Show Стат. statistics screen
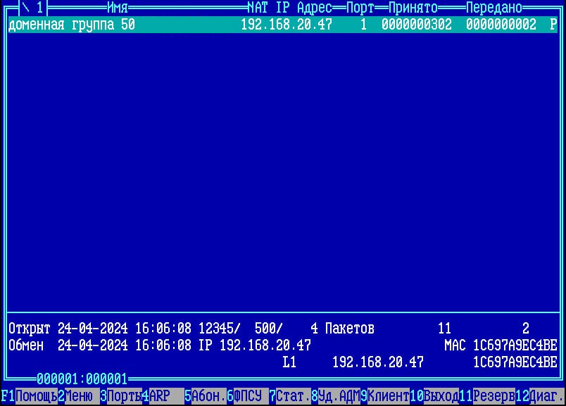 (x=293, y=396)
